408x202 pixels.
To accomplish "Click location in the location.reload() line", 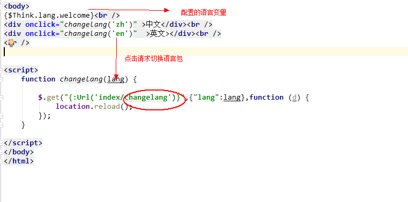I will pos(73,107).
